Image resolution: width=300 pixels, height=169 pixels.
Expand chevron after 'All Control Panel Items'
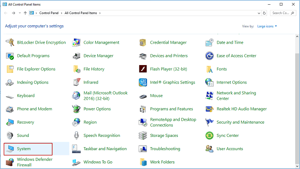tap(100, 13)
